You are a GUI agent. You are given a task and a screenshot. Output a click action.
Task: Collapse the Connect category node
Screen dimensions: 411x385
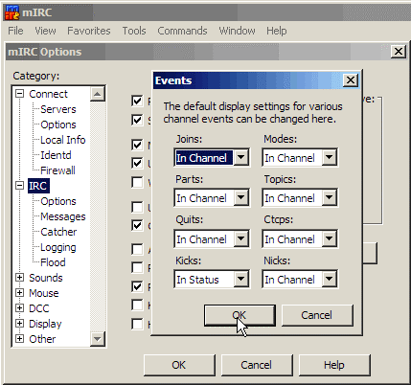20,94
